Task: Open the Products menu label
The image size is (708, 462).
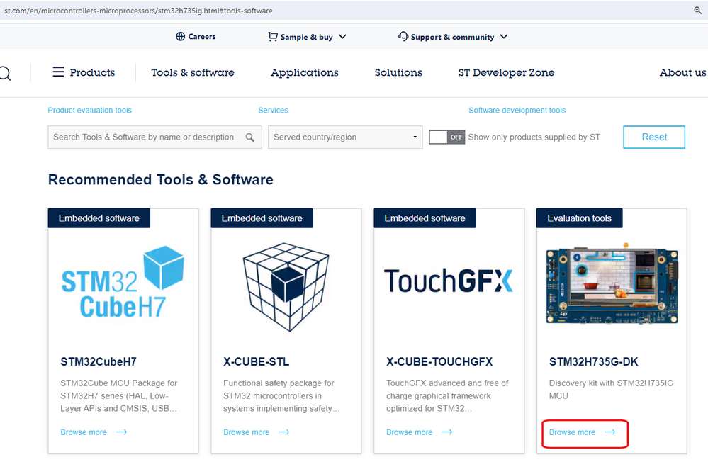Action: 92,72
